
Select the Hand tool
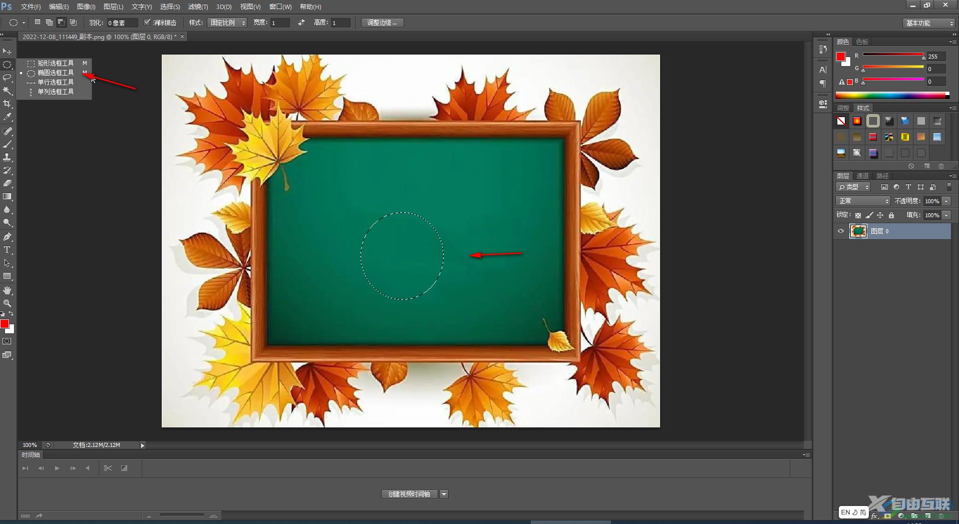click(x=7, y=290)
